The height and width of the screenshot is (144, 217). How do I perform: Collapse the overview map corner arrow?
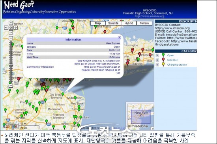click(152, 128)
